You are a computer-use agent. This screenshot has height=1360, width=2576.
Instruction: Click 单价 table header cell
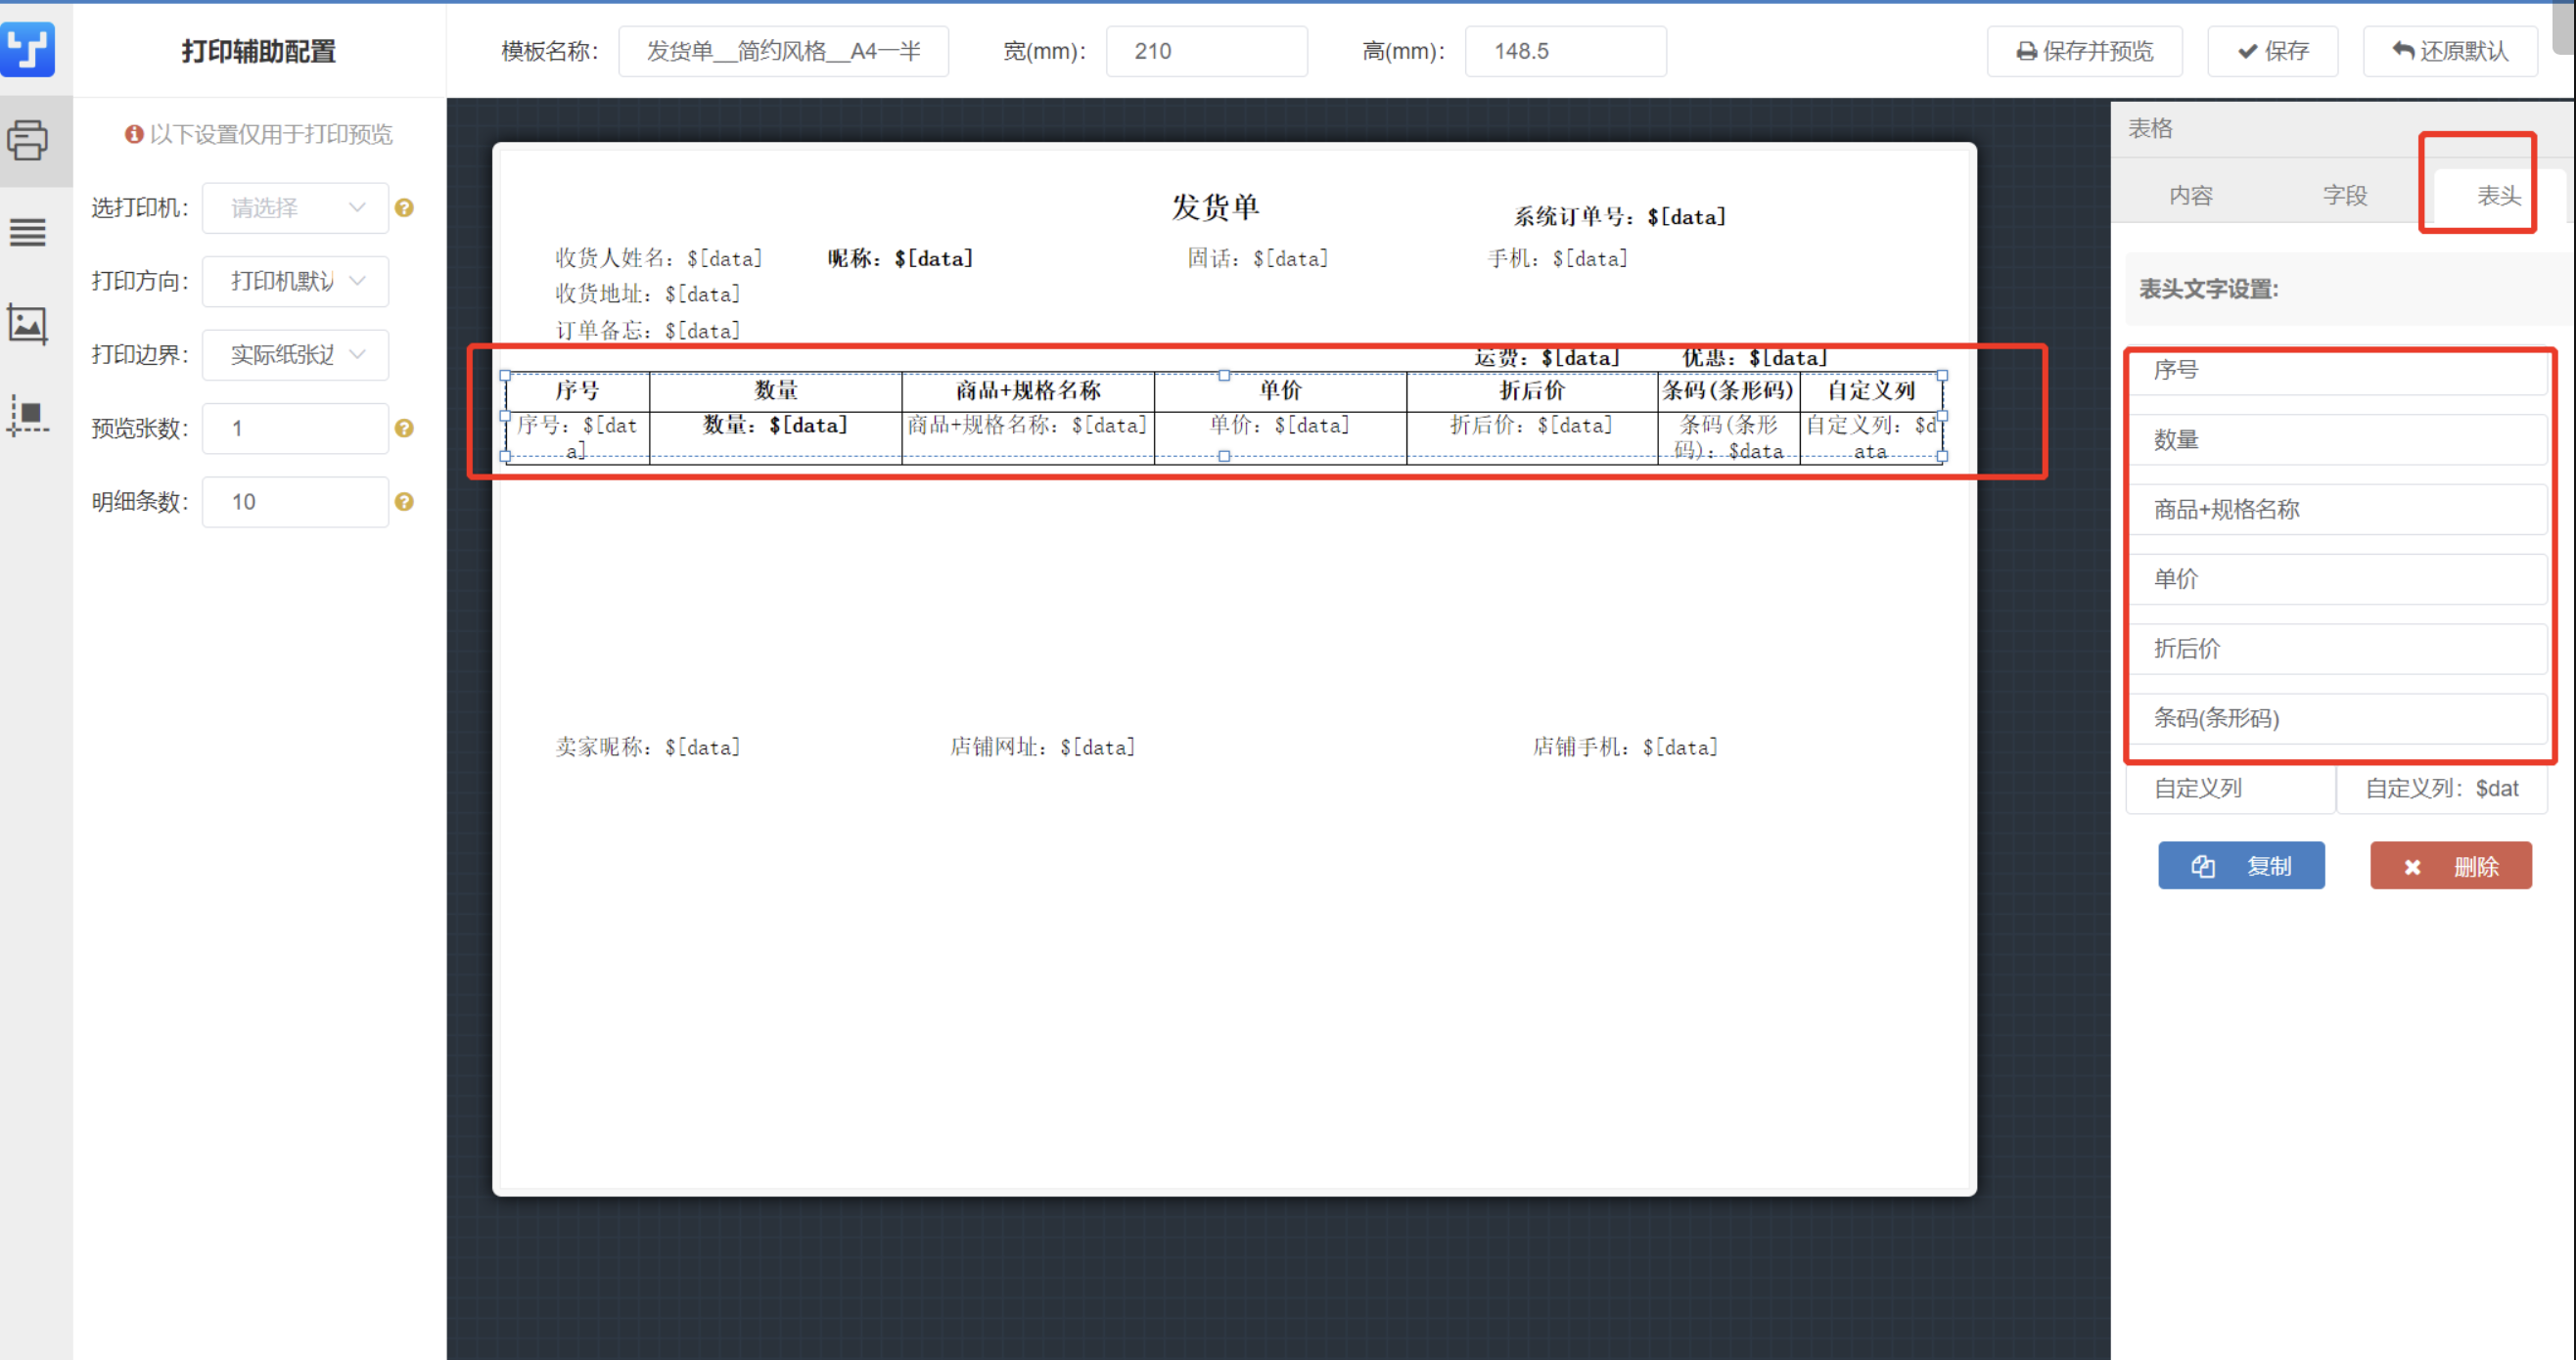pyautogui.click(x=1280, y=391)
